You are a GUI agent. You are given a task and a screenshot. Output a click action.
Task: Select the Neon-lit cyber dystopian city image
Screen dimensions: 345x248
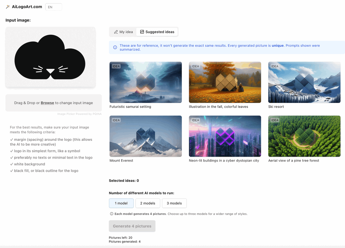[225, 136]
